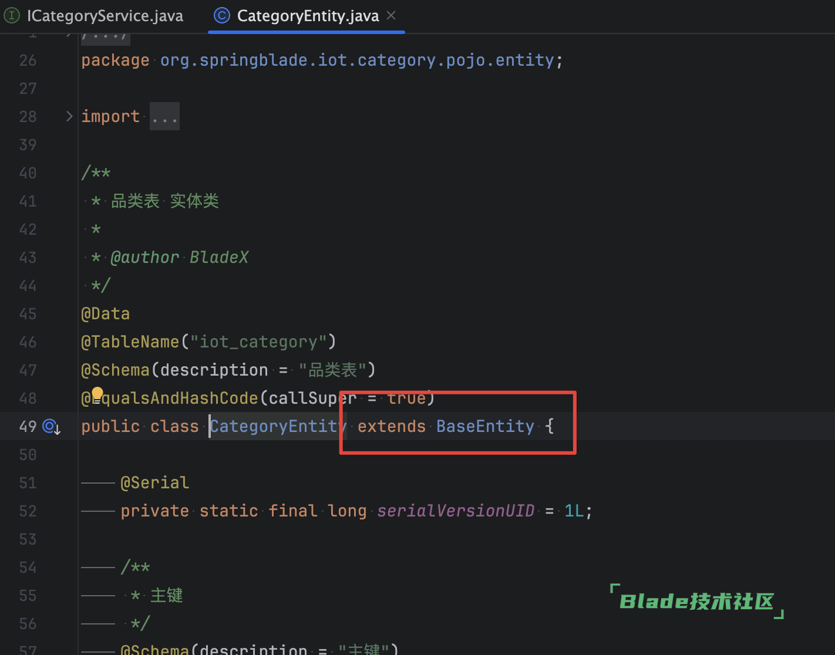Click the @Data annotation

pyautogui.click(x=106, y=314)
